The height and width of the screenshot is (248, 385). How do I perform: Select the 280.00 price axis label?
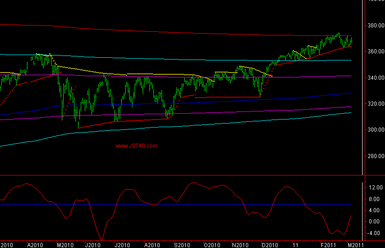375,156
